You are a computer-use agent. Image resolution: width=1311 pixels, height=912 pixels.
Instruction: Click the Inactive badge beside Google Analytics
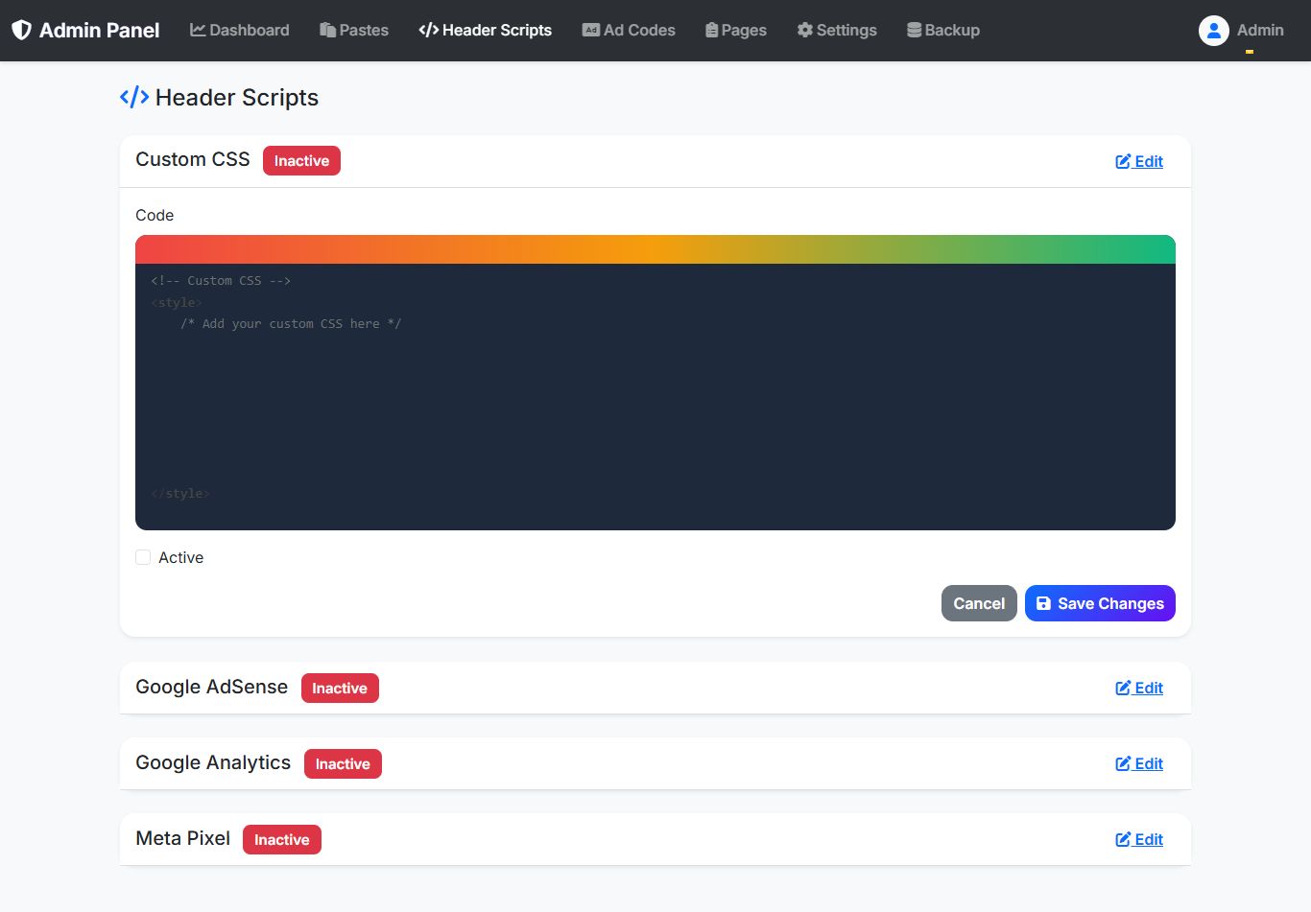point(343,763)
